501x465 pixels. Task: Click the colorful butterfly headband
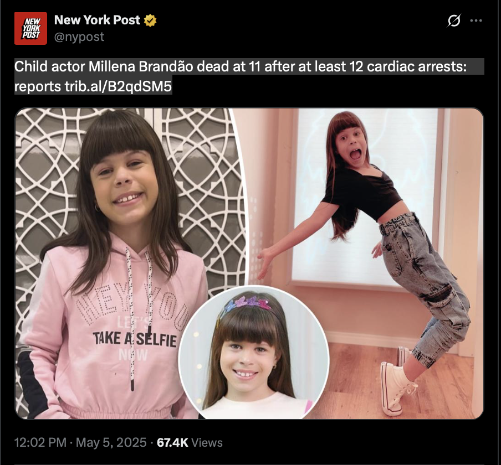[x=248, y=304]
